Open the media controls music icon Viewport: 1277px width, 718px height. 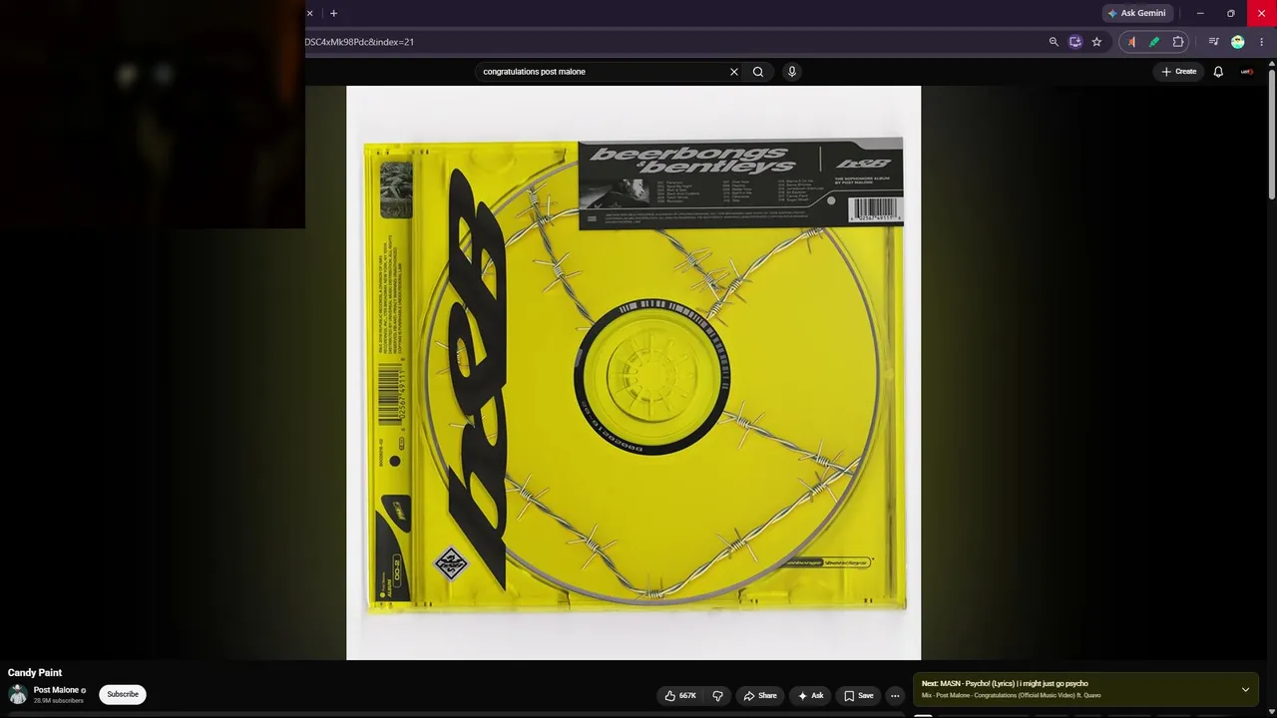(1213, 42)
